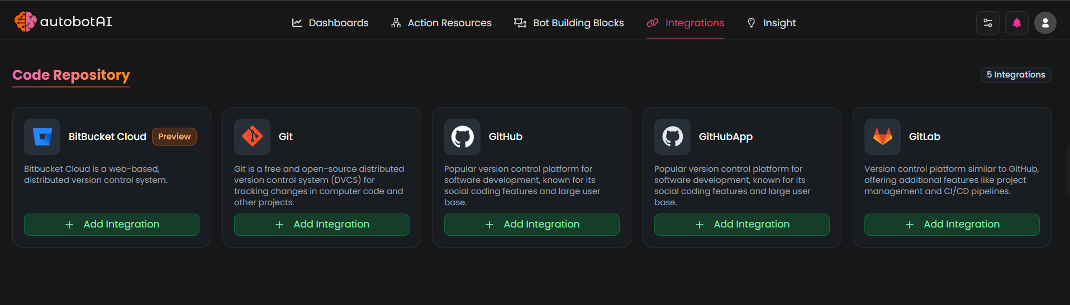
Task: Add Integration for Git
Action: tap(322, 225)
